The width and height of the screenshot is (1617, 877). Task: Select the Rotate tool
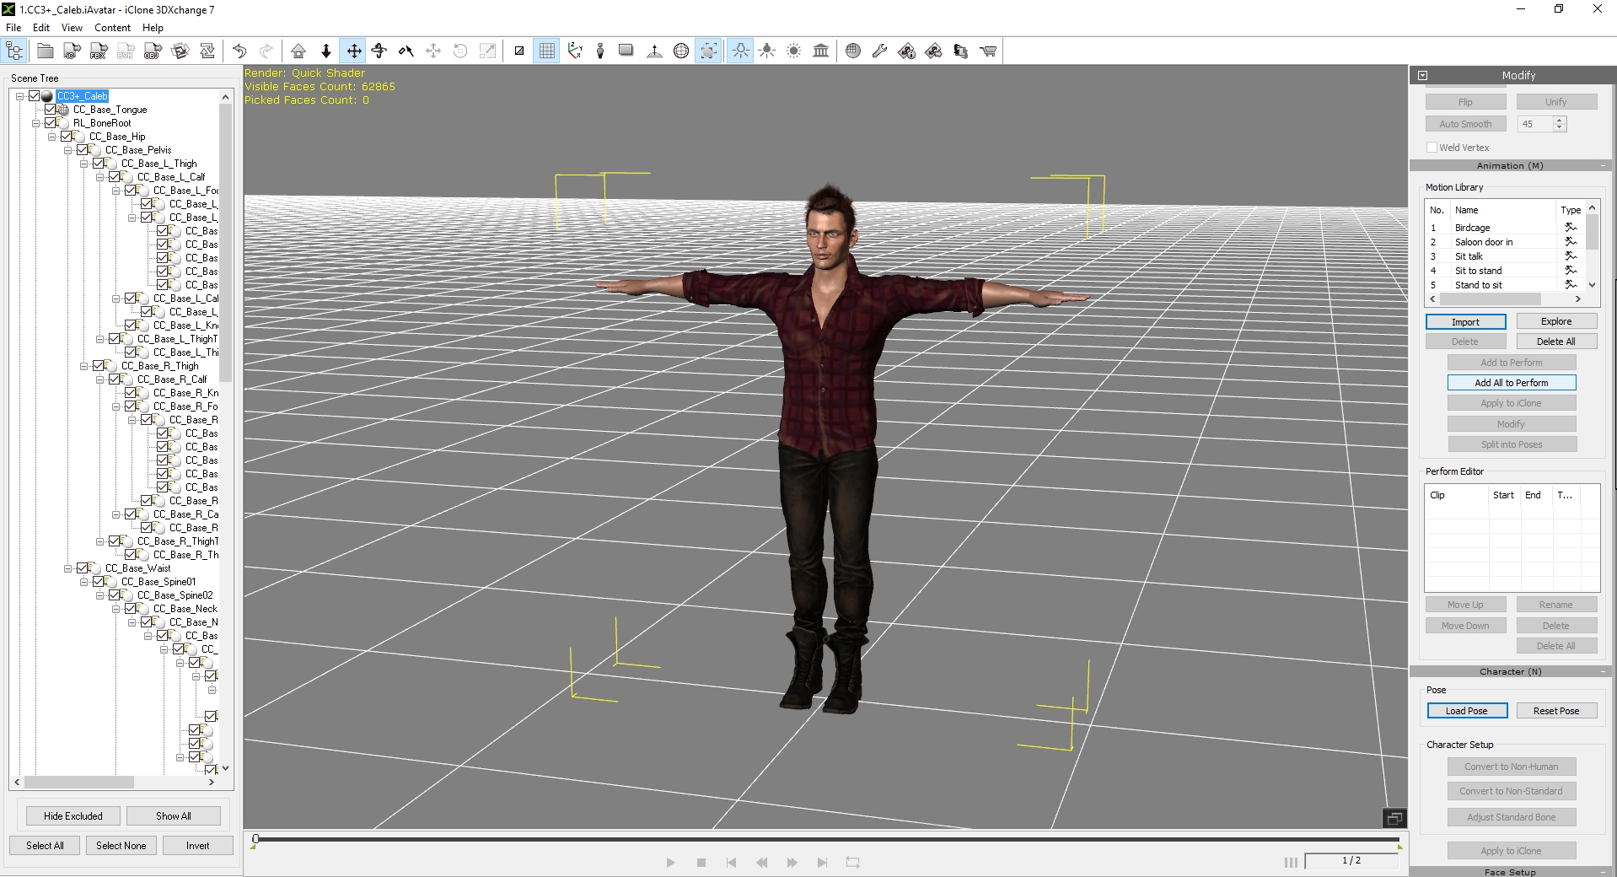tap(379, 51)
